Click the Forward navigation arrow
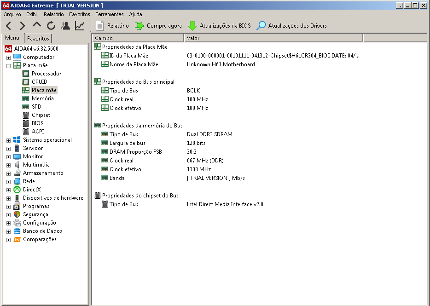Image resolution: width=430 pixels, height=306 pixels. pyautogui.click(x=22, y=26)
